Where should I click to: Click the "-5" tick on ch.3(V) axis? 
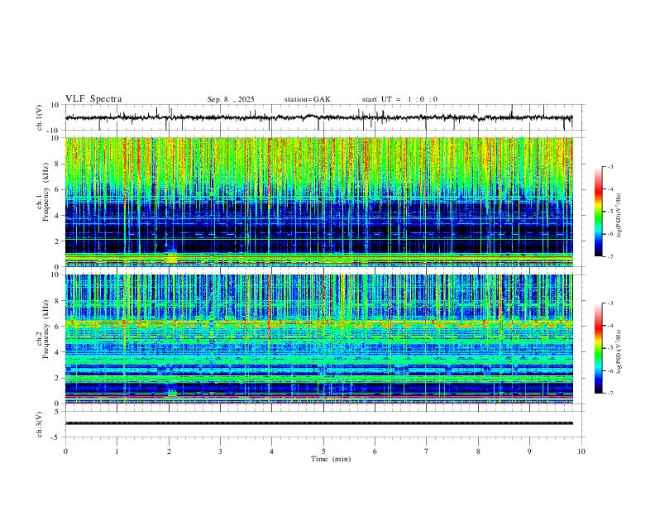[56, 437]
